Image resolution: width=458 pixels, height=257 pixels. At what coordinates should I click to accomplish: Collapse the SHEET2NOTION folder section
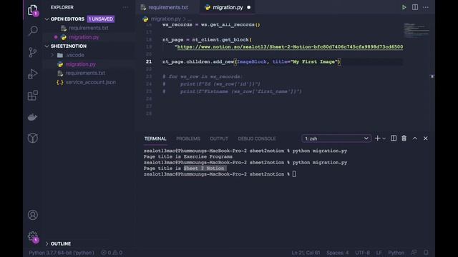pos(69,46)
